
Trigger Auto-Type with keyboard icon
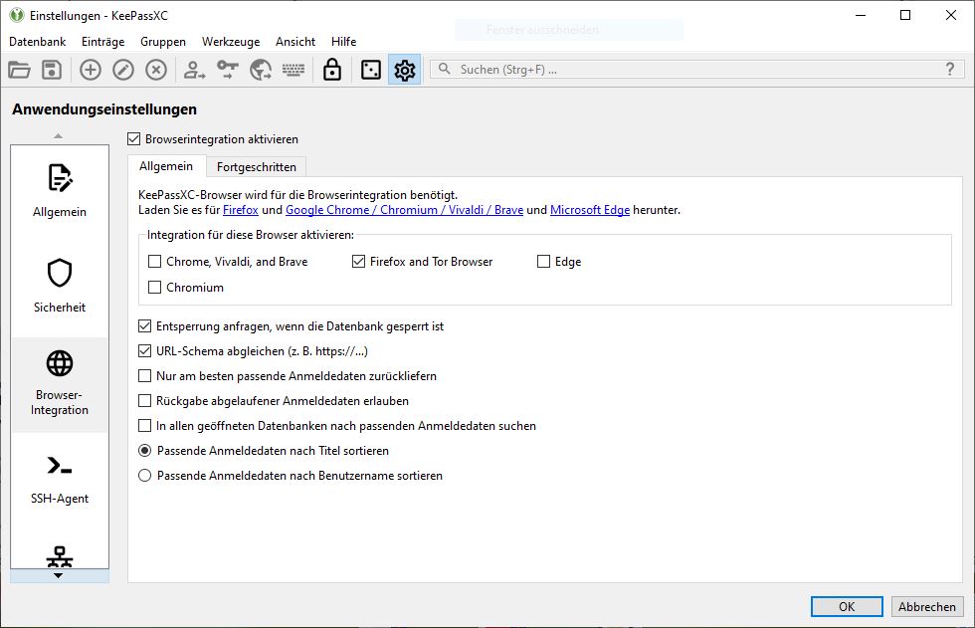tap(293, 70)
